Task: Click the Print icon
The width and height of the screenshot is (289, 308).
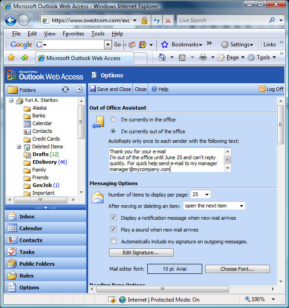Action: coord(203,58)
